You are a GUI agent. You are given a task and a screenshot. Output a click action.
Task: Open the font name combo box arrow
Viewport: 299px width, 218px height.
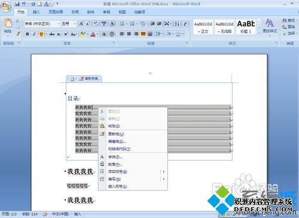point(59,24)
